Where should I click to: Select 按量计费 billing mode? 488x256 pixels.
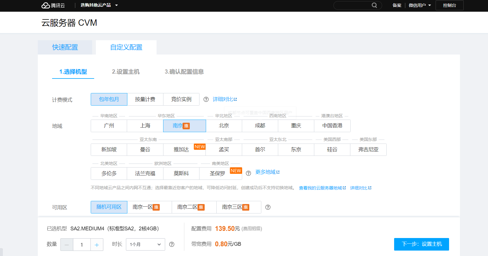click(x=145, y=99)
